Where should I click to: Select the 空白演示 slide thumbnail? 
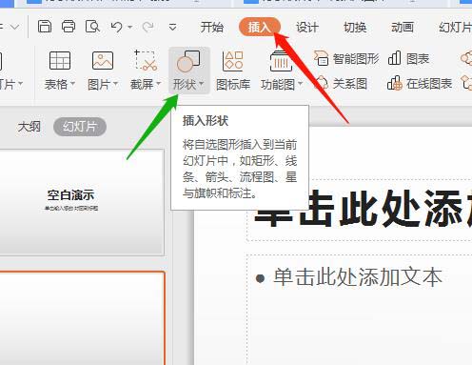pos(82,203)
